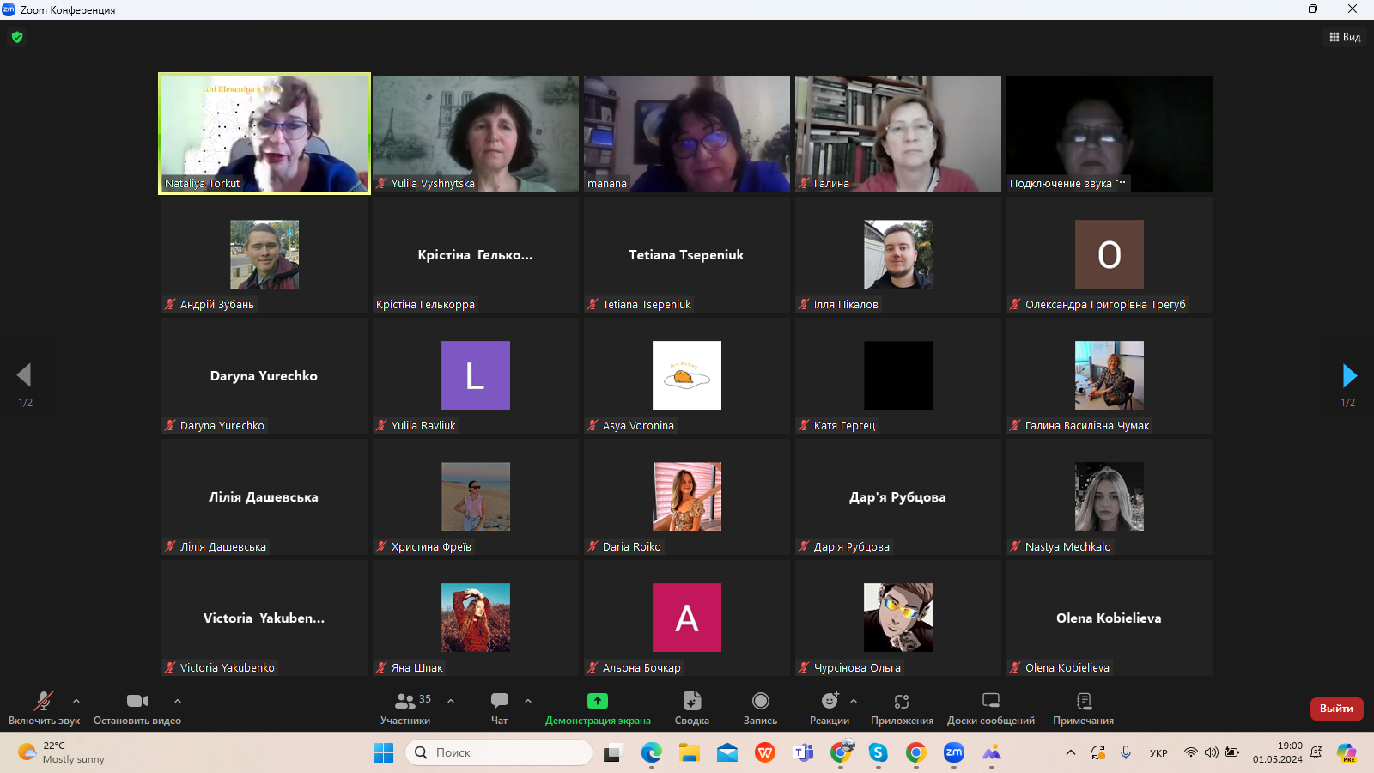1374x773 pixels.
Task: Expand video options arrow beside camera
Action: point(178,701)
